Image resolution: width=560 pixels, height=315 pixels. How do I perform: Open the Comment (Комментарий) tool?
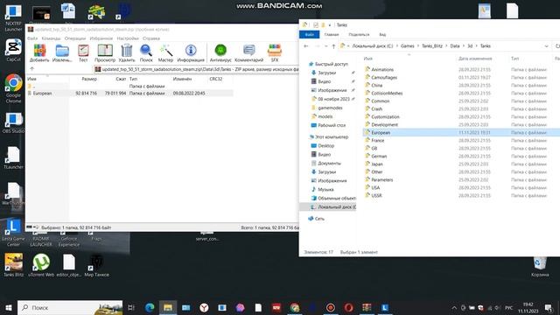tap(248, 53)
